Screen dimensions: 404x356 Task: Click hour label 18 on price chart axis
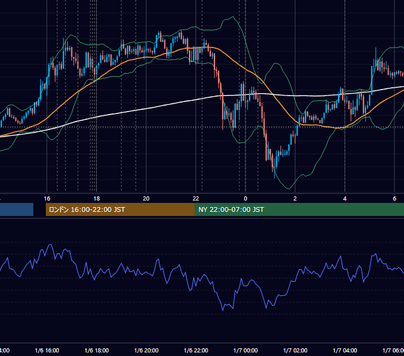(x=97, y=199)
